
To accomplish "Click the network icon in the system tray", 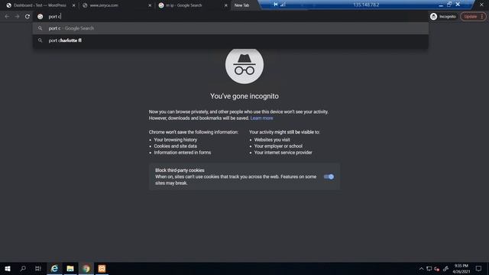I will click(429, 269).
